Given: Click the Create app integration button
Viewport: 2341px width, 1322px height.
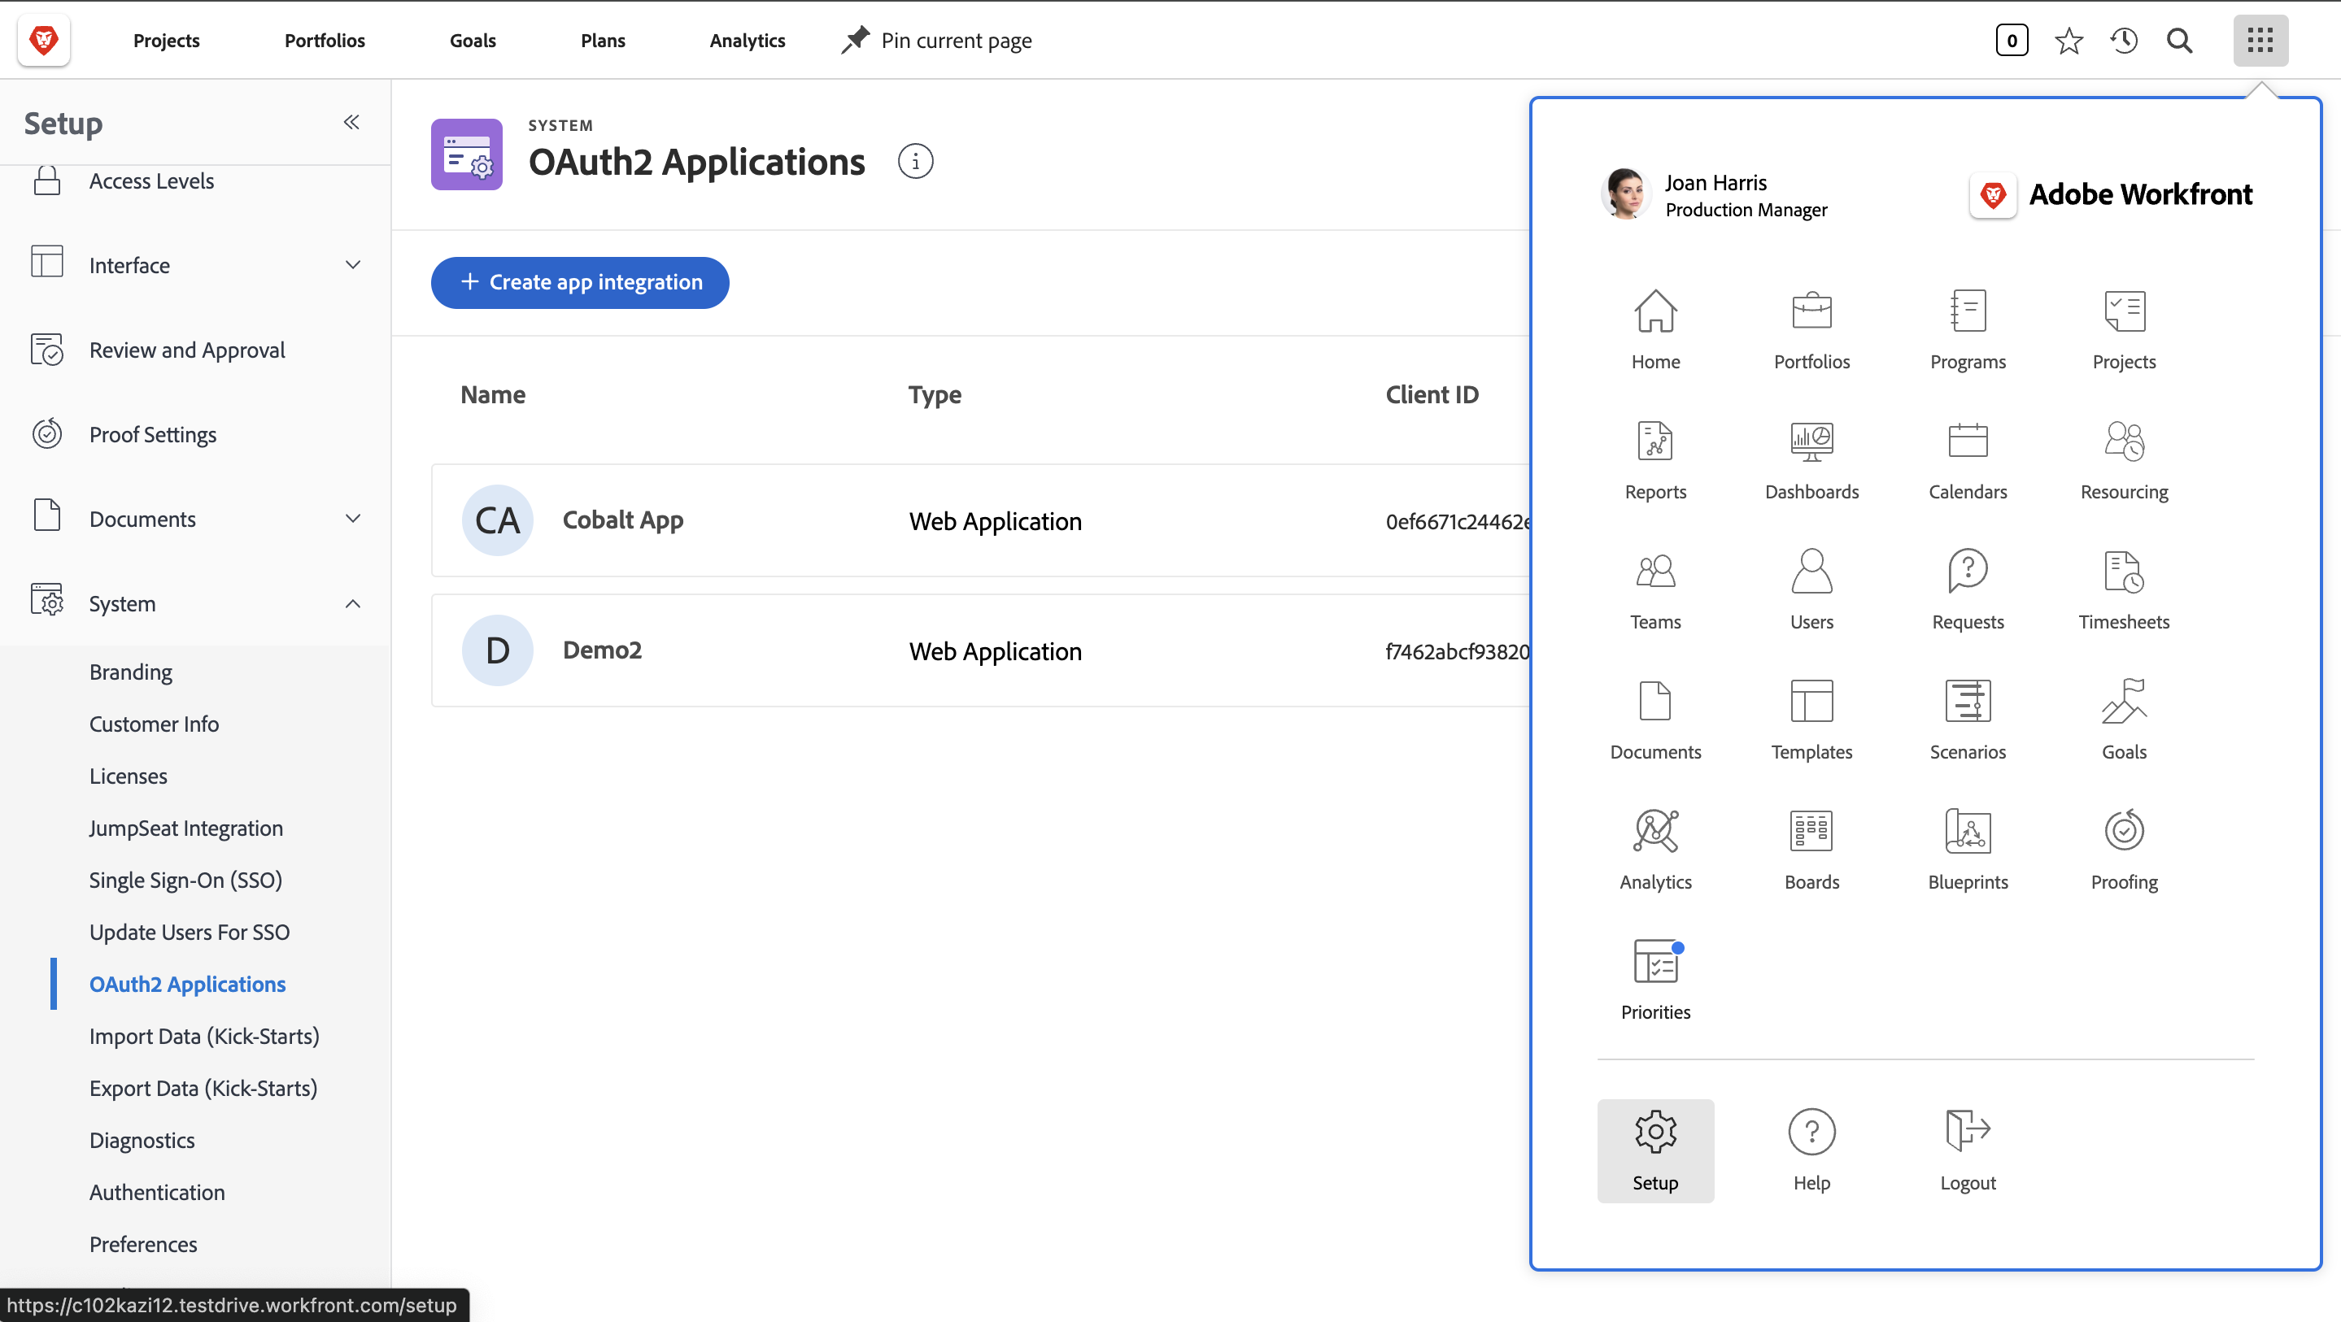Looking at the screenshot, I should [579, 283].
